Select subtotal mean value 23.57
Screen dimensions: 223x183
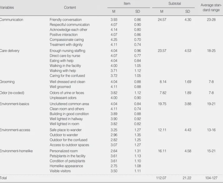(x=162, y=51)
